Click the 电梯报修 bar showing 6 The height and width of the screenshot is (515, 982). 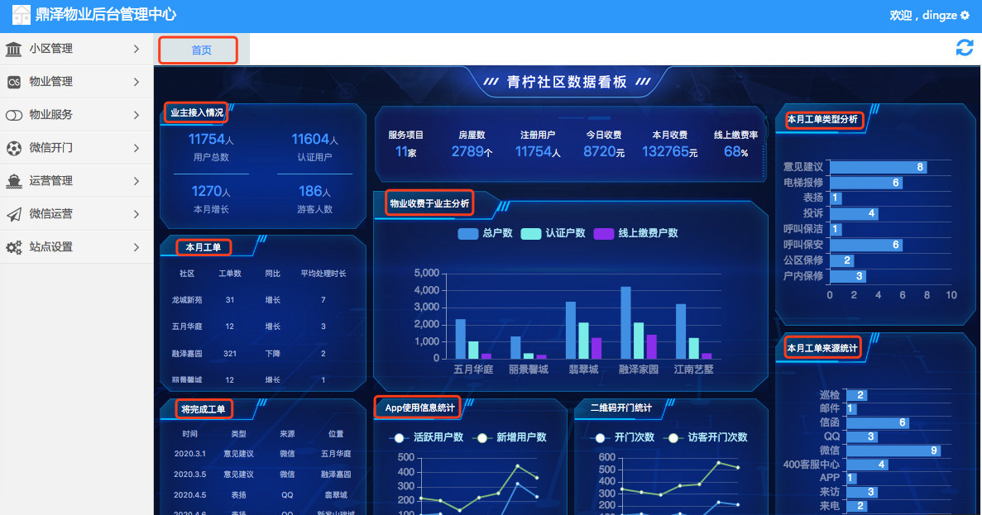[866, 183]
